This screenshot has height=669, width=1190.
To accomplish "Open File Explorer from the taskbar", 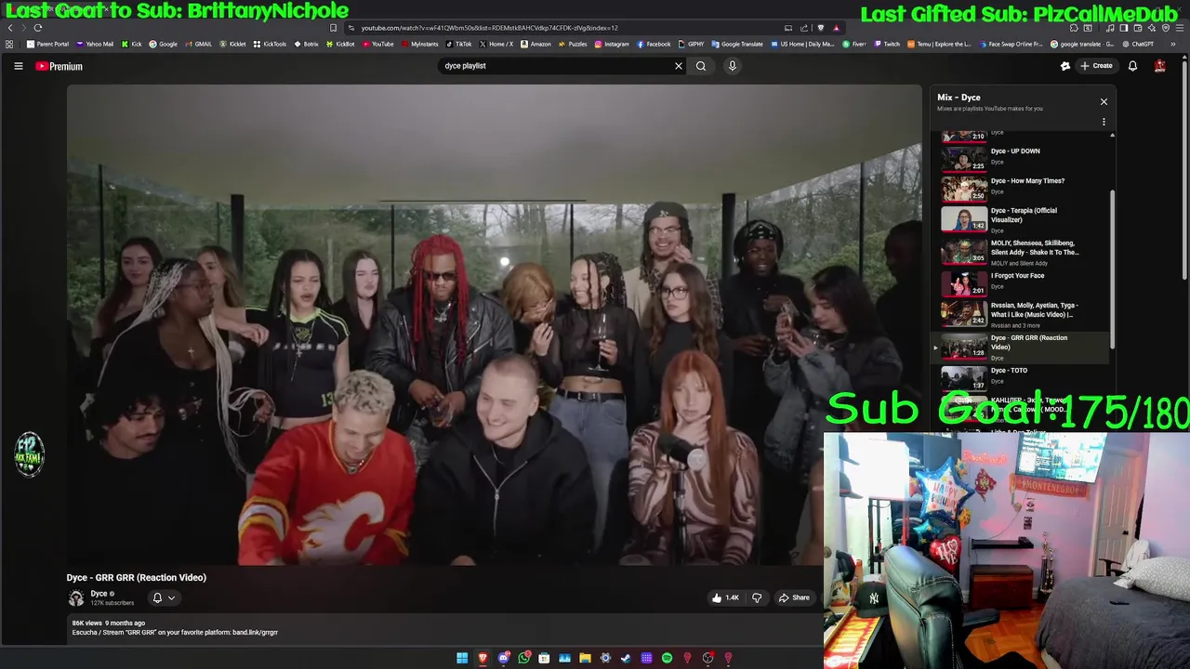I will (585, 658).
